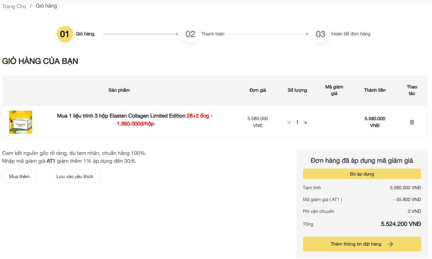Click the Mã giảm giá column header
This screenshot has width=432, height=259.
coord(334,90)
